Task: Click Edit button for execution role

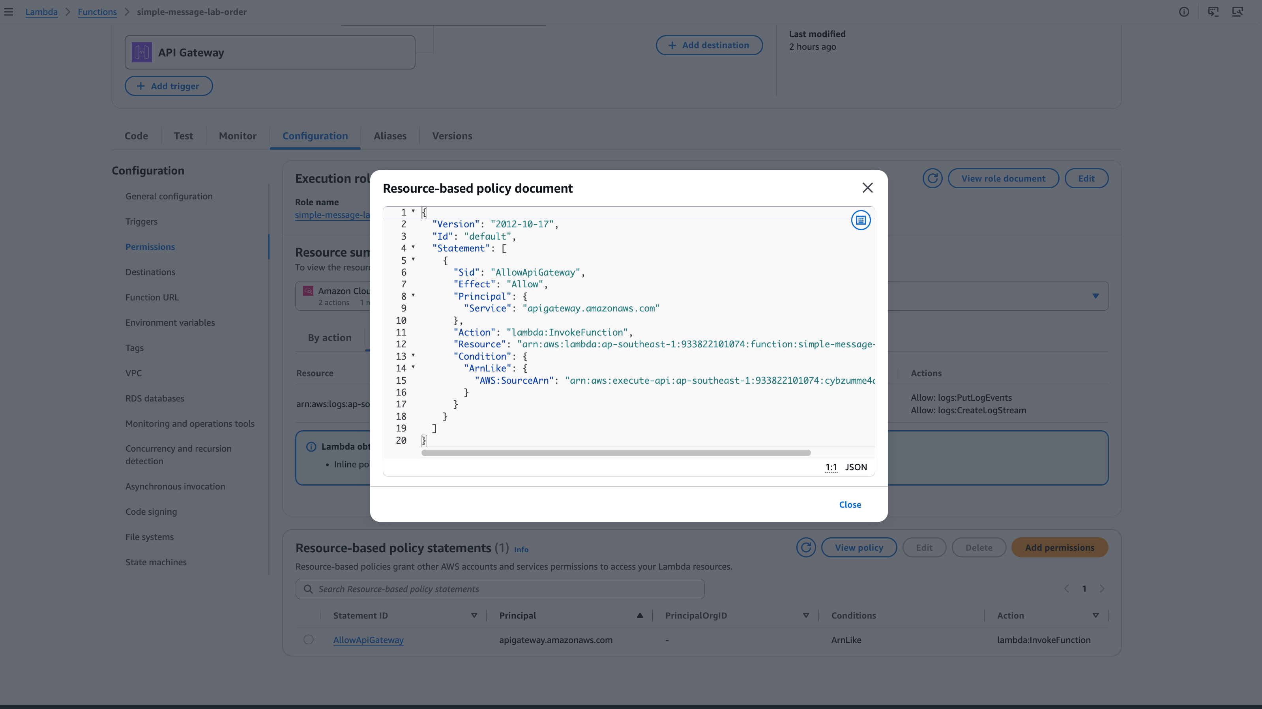Action: (1086, 178)
